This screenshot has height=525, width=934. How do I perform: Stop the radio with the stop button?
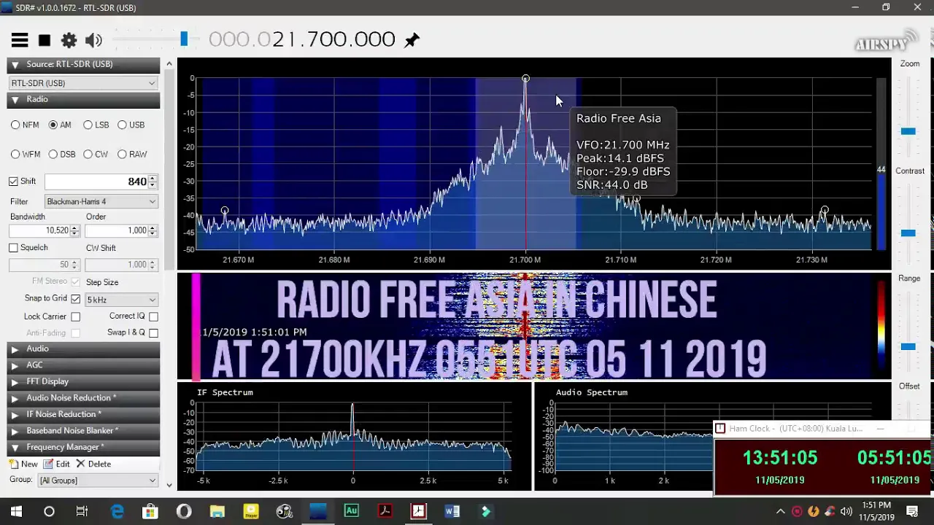(x=45, y=41)
